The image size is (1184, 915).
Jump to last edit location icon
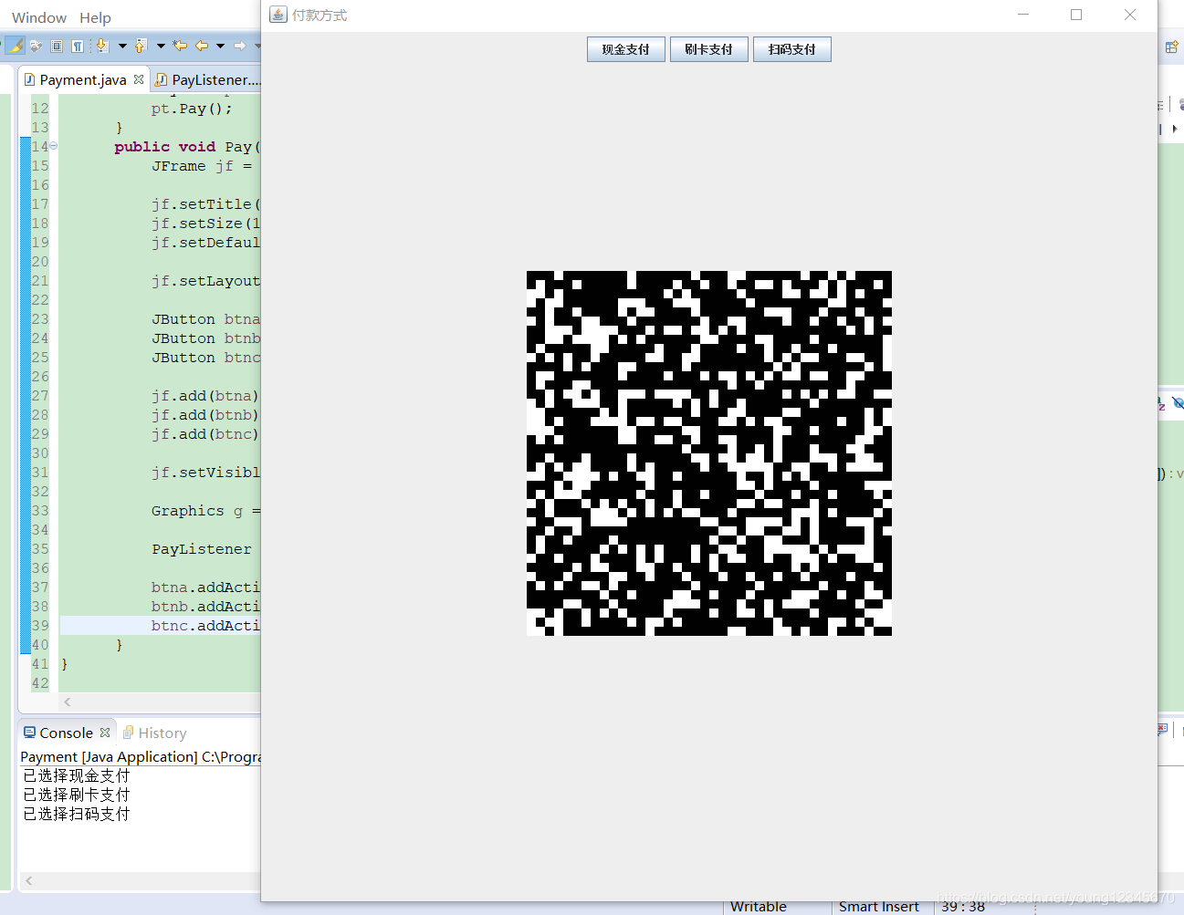click(180, 46)
